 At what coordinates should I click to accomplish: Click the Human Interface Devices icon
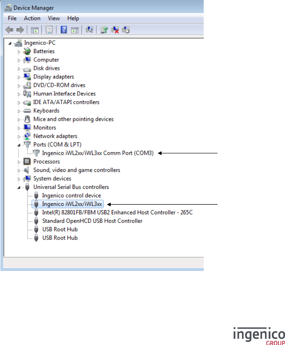pos(27,94)
